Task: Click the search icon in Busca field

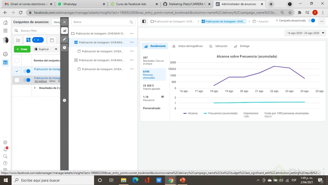Action: (131, 22)
